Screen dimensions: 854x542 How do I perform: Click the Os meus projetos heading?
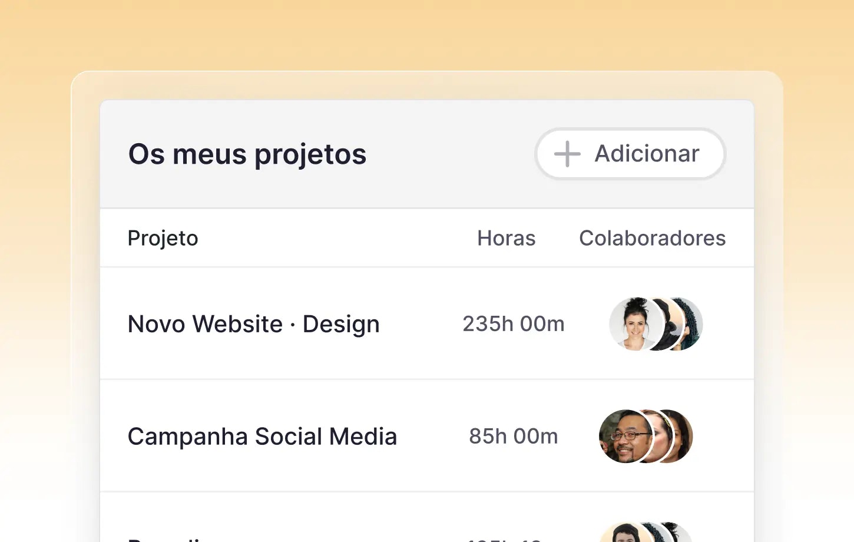[247, 154]
